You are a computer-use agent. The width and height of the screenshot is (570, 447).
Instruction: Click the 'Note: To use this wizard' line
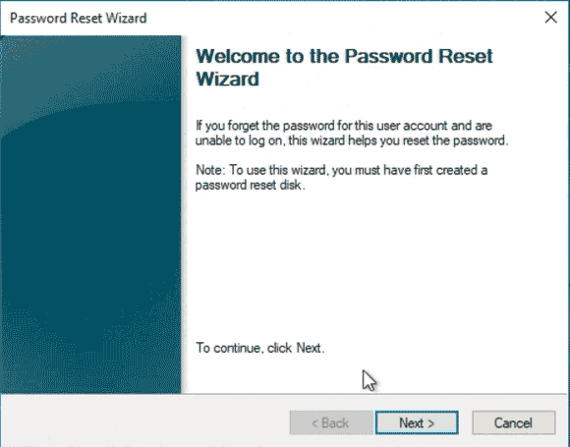coord(341,170)
